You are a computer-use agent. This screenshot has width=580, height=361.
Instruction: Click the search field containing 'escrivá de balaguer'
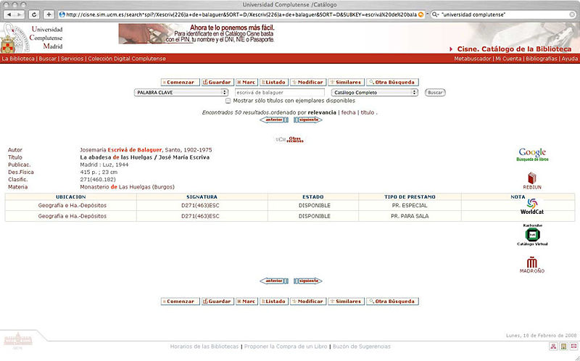coord(279,92)
